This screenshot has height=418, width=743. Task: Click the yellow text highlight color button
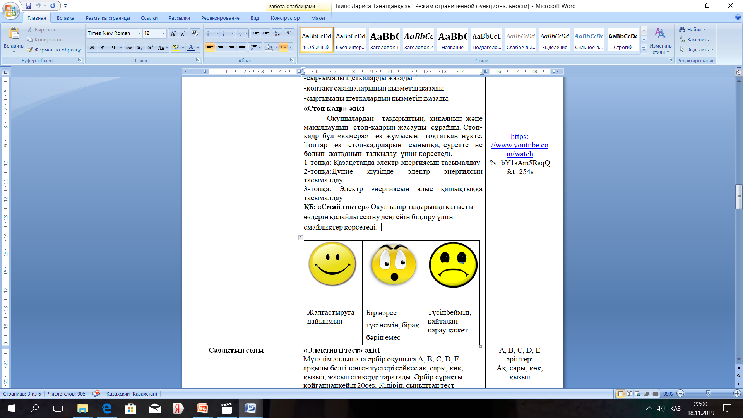tap(176, 48)
